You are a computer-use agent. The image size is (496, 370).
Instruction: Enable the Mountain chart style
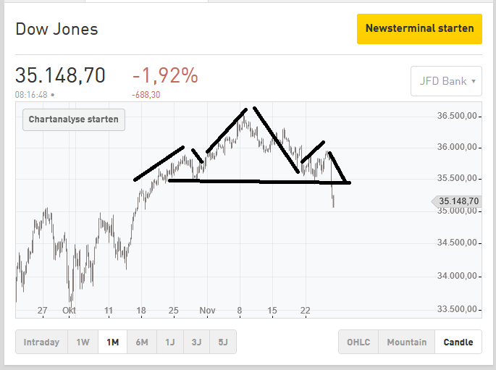(x=406, y=342)
